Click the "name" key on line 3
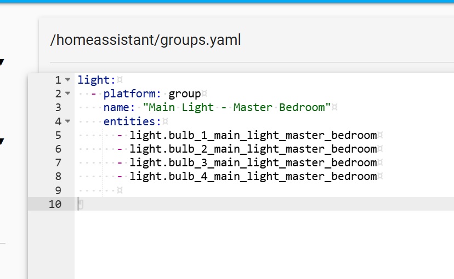The height and width of the screenshot is (279, 454). (x=116, y=107)
